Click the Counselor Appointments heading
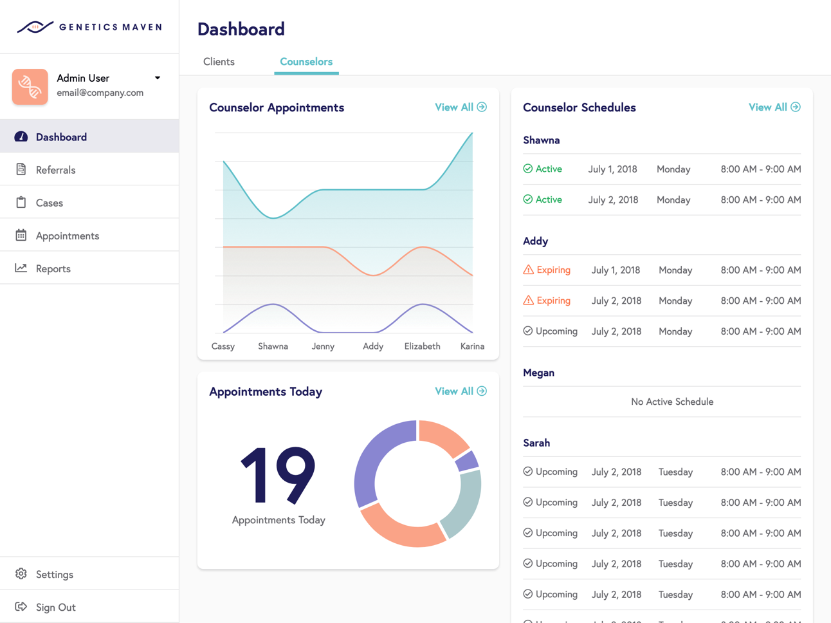The height and width of the screenshot is (623, 831). 277,107
